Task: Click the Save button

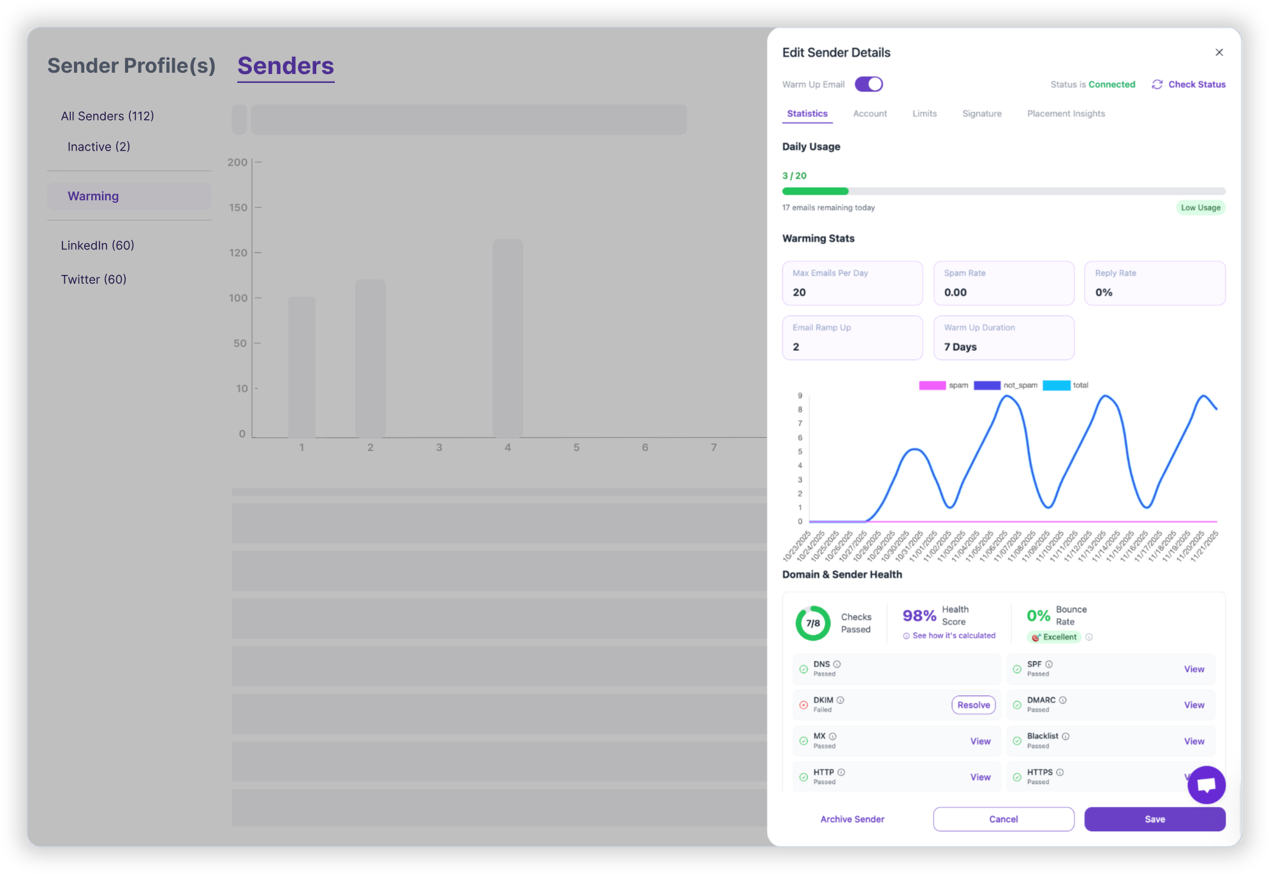Action: coord(1155,818)
